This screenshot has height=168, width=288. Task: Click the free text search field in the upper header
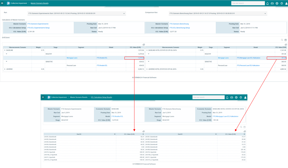248,3
